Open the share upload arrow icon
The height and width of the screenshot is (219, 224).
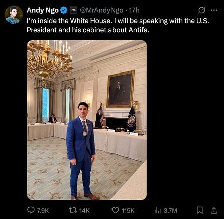coord(214,210)
